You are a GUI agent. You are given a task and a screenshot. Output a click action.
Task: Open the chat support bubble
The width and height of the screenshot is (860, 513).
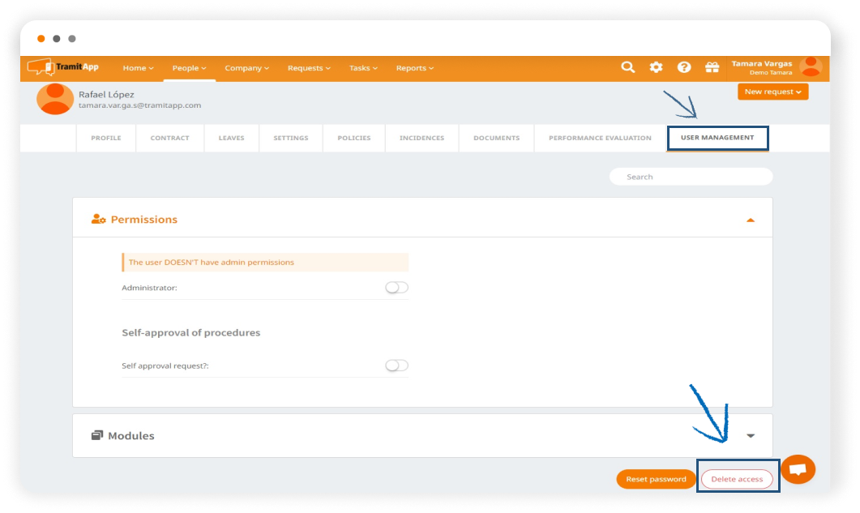[798, 469]
